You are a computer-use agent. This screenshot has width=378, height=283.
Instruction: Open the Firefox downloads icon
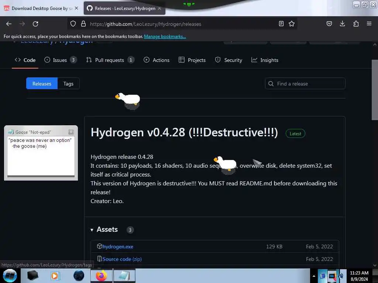(x=342, y=24)
